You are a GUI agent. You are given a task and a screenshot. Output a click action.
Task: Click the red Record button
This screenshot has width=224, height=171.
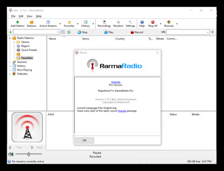137,32
